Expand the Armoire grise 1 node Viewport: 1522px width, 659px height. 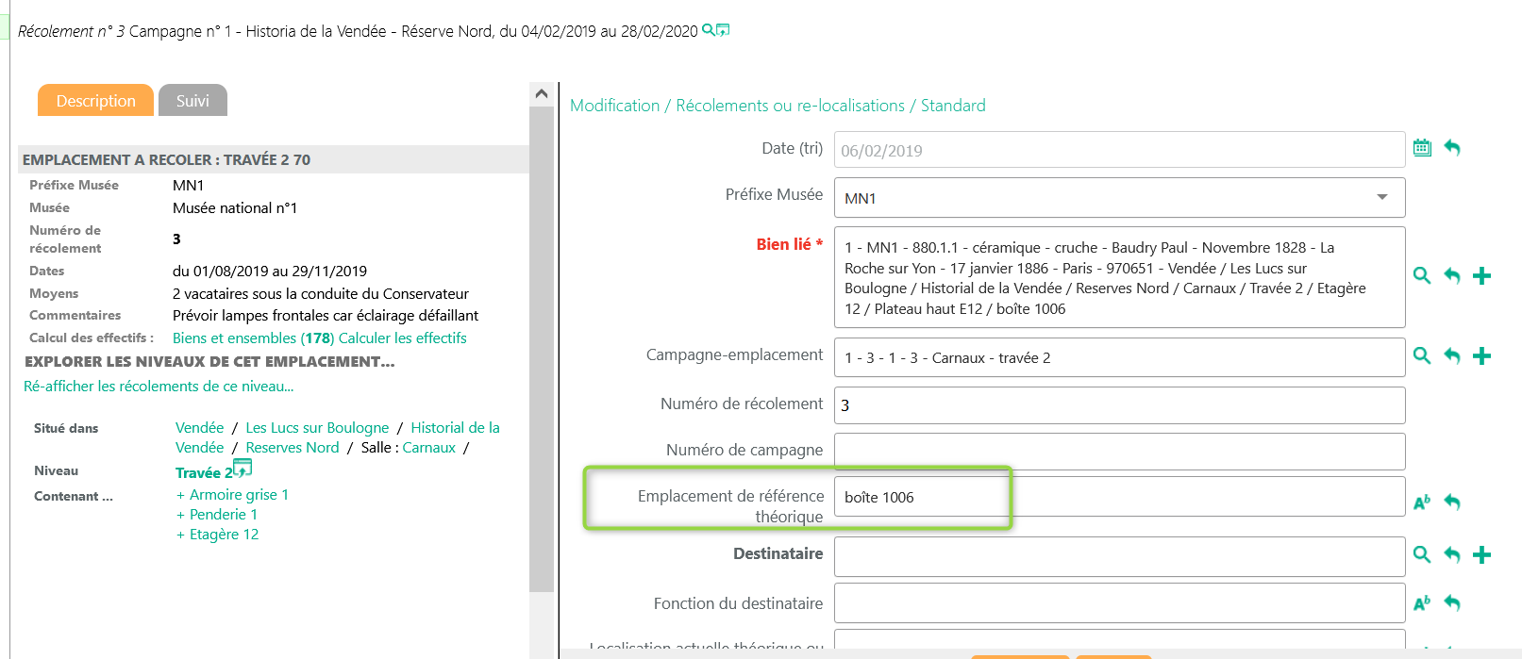180,495
